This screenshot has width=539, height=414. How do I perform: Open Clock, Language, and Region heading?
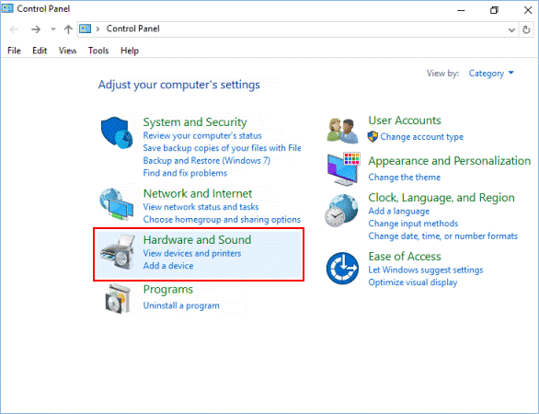coord(442,198)
